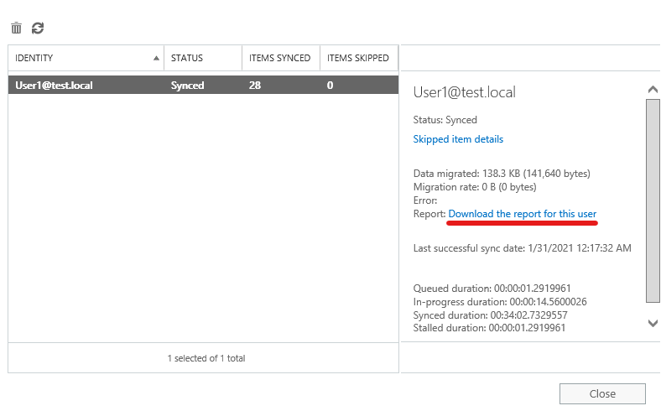Click the sort arrow in IDENTITY header
The width and height of the screenshot is (661, 411).
156,58
